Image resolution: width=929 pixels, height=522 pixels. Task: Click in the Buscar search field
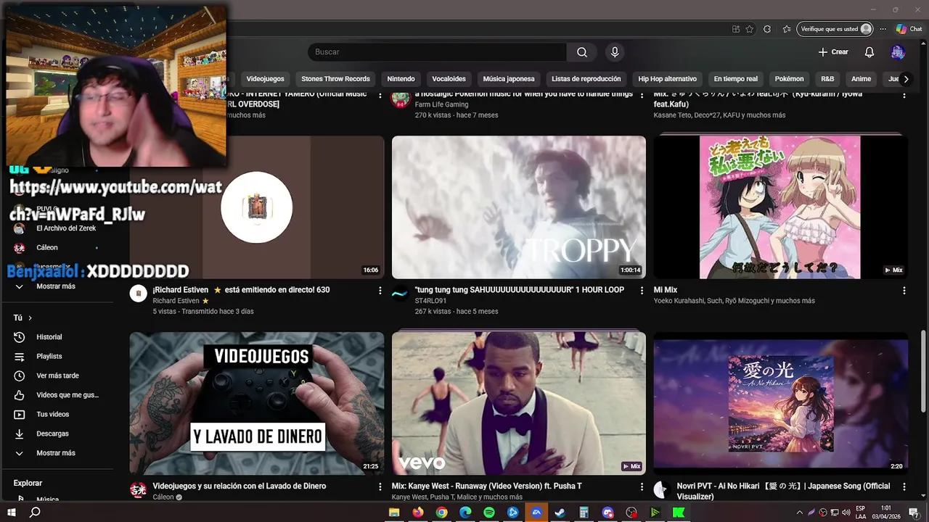pyautogui.click(x=438, y=52)
